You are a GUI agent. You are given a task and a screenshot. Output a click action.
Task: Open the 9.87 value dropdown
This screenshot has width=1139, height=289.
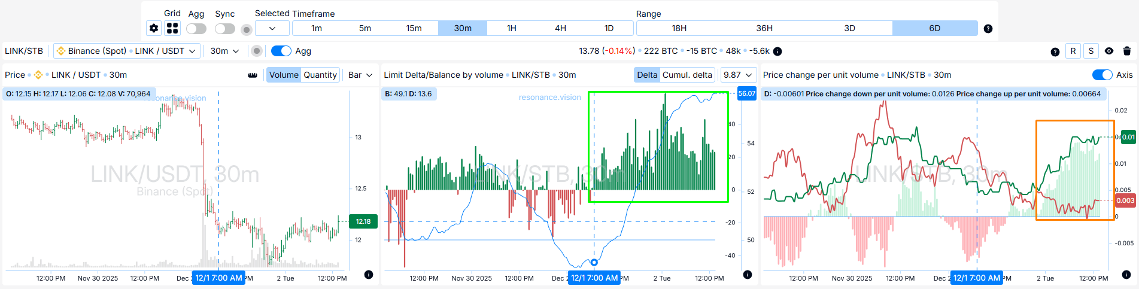coord(737,75)
